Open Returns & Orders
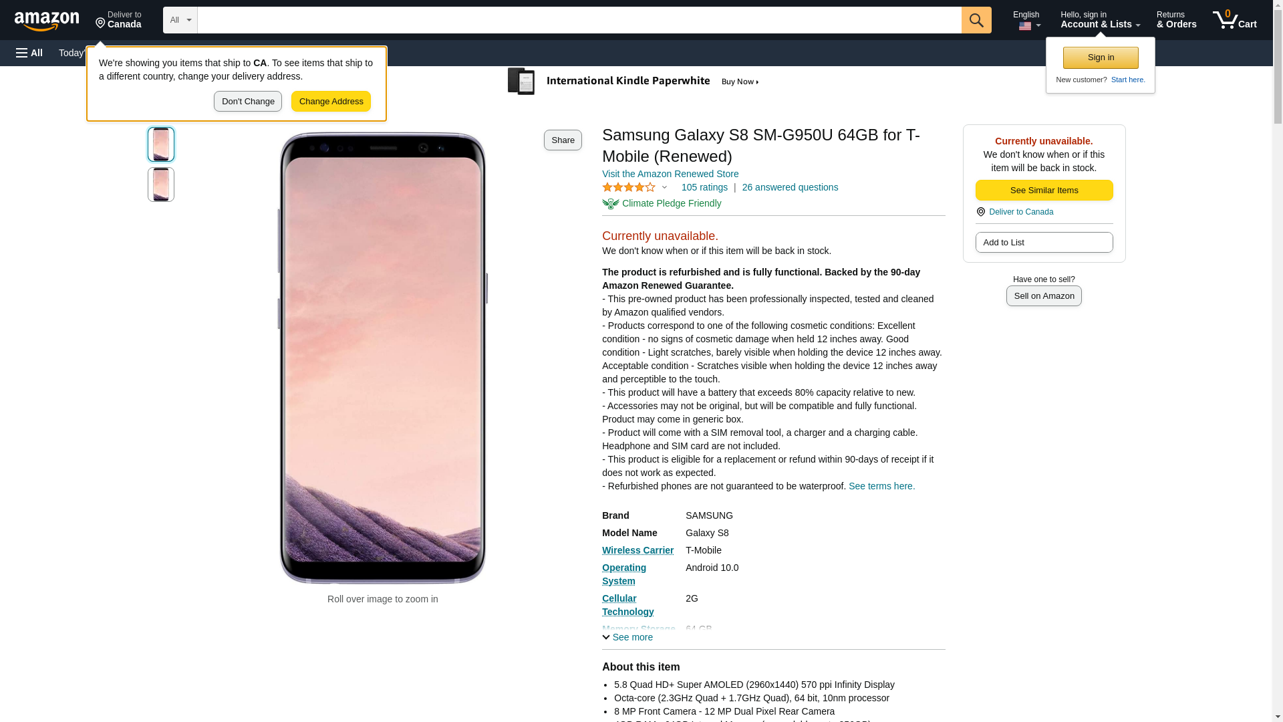This screenshot has height=722, width=1283. click(1176, 20)
